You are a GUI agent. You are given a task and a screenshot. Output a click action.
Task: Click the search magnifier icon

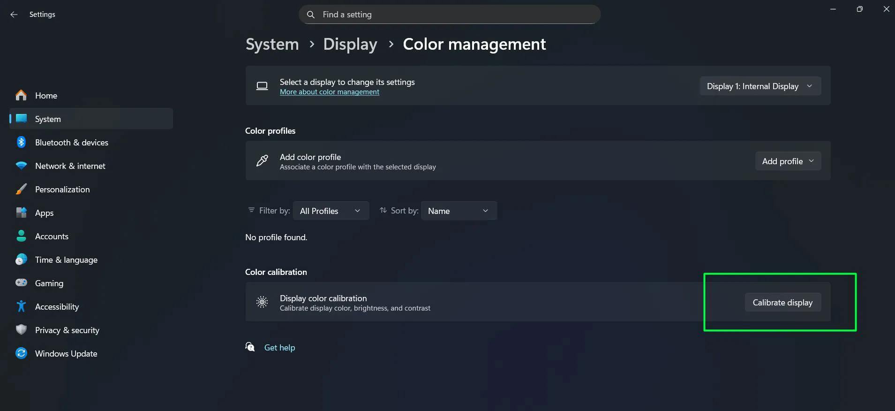(x=310, y=15)
